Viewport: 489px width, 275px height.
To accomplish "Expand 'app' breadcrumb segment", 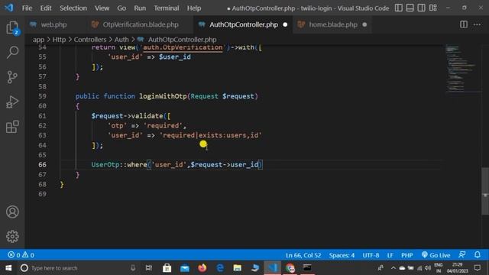I will [x=39, y=40].
